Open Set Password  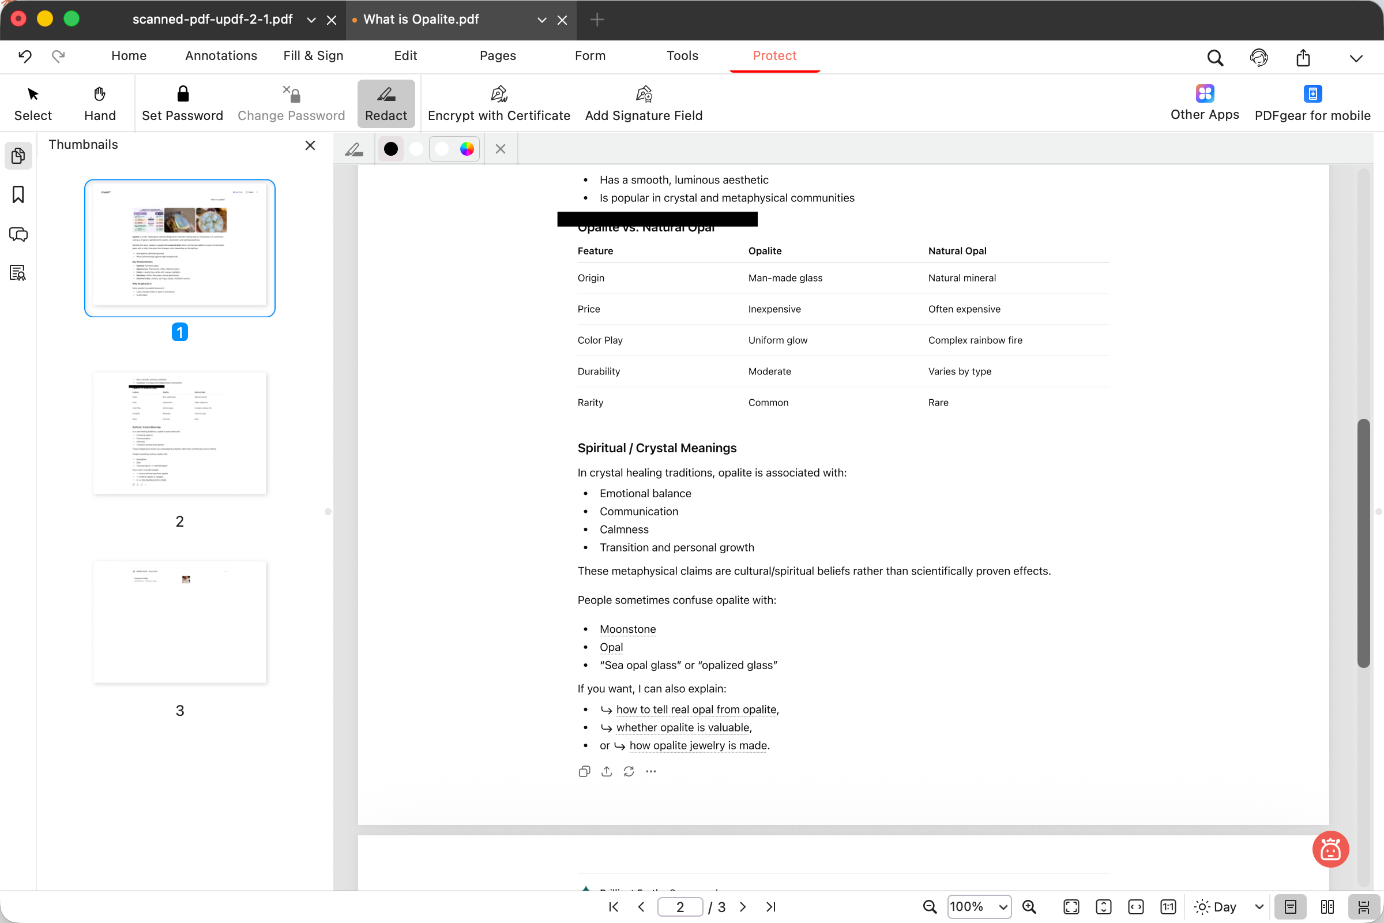[x=182, y=104]
